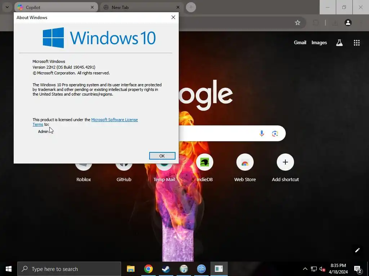Image resolution: width=369 pixels, height=276 pixels.
Task: Search by image with the Google Lens icon
Action: pos(275,134)
